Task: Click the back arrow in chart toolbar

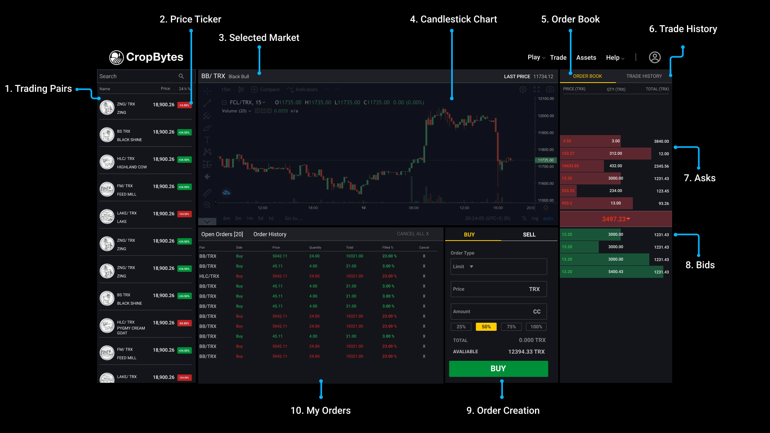Action: 207,176
